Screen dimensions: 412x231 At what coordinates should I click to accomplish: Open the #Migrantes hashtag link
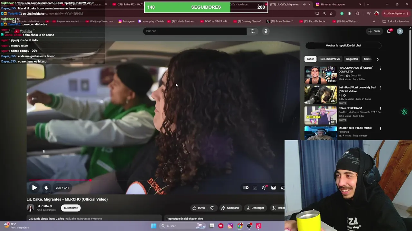(x=84, y=219)
